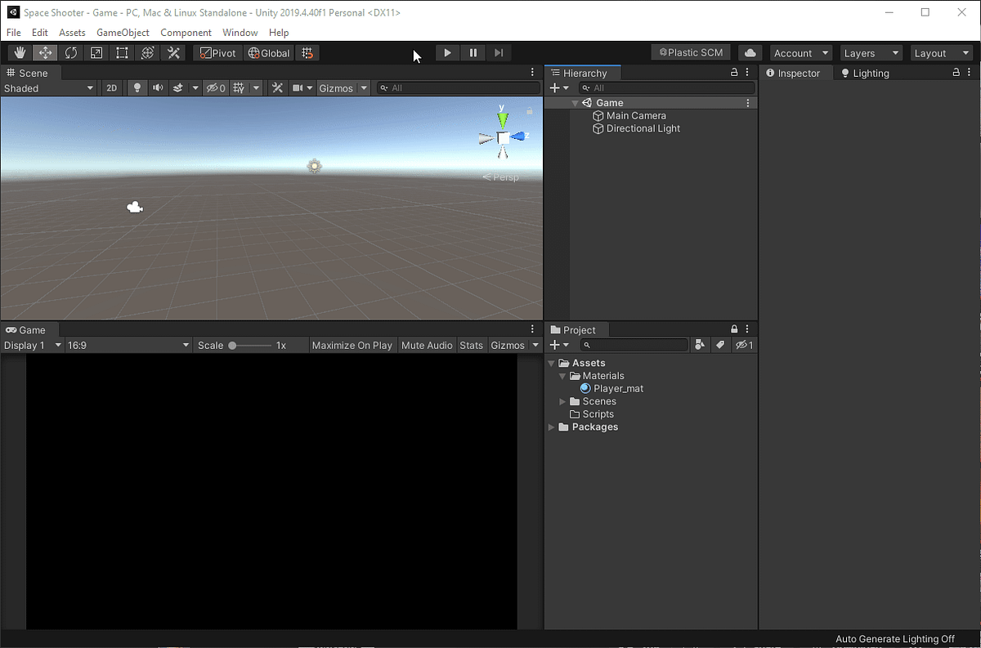
Task: Select the Rect transform tool
Action: pyautogui.click(x=122, y=52)
